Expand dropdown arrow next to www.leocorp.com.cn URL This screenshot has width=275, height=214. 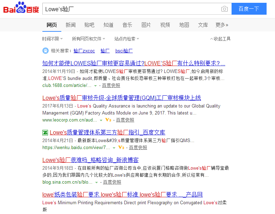pyautogui.click(x=101, y=120)
